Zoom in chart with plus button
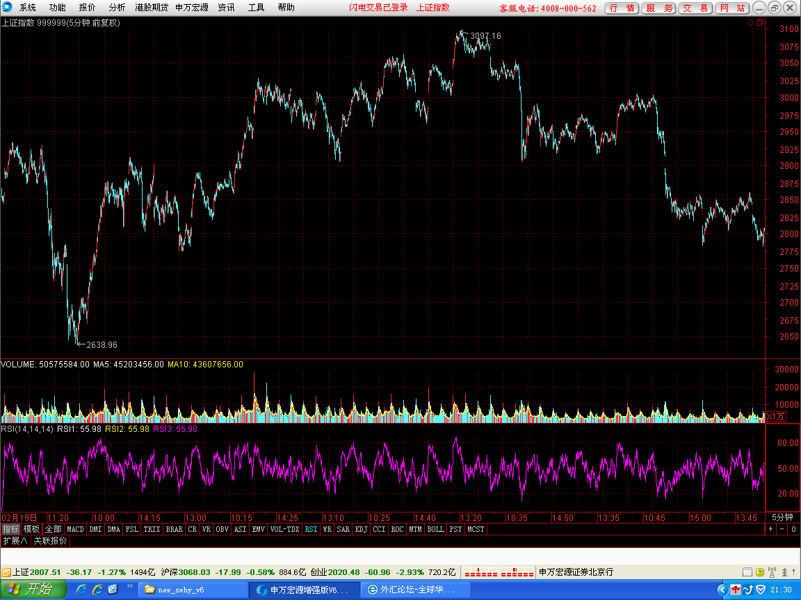 pyautogui.click(x=771, y=529)
